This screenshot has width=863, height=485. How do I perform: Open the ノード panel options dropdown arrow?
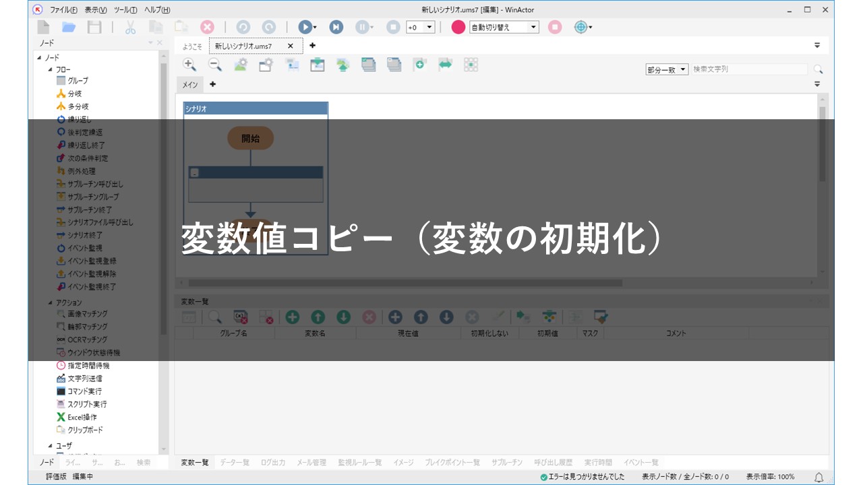(151, 43)
